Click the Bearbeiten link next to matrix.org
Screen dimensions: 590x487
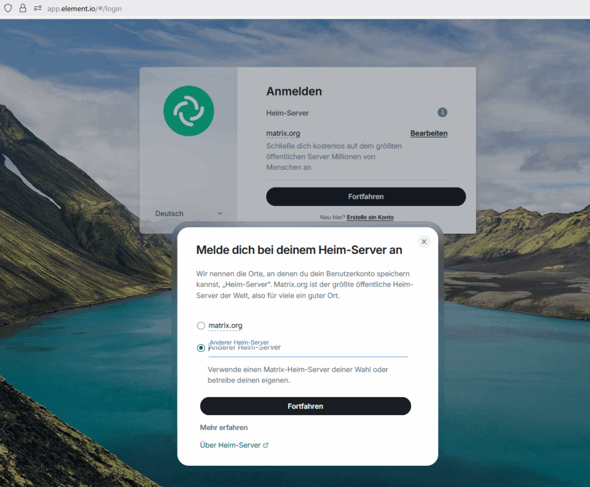[429, 133]
